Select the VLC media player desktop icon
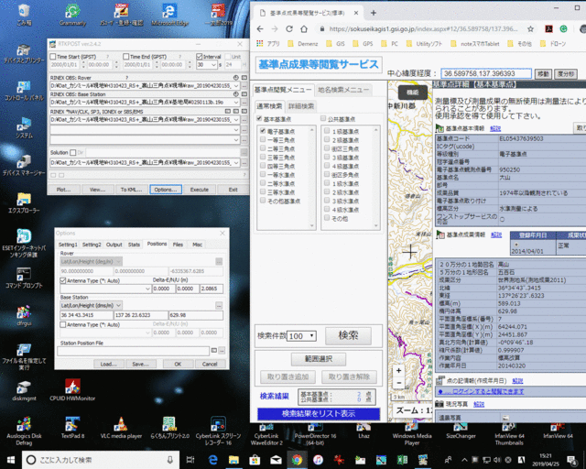 pyautogui.click(x=121, y=428)
